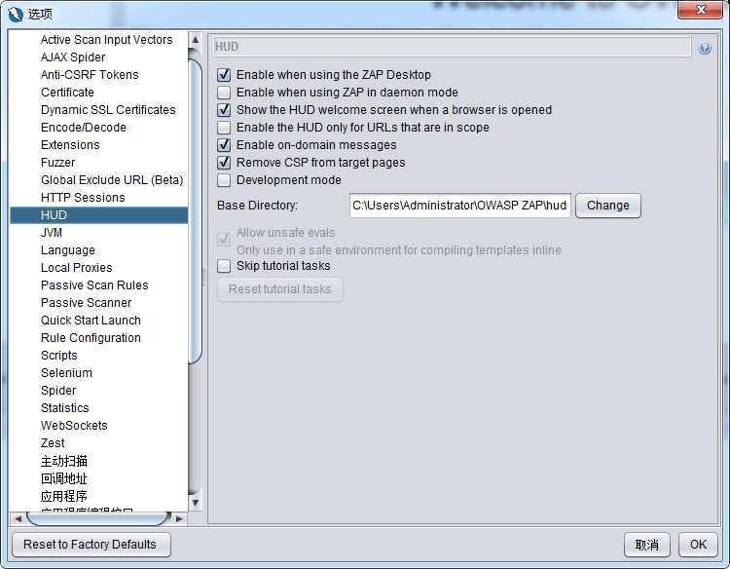Select Passive Scan Rules
Viewport: 730px width, 569px height.
pos(94,285)
